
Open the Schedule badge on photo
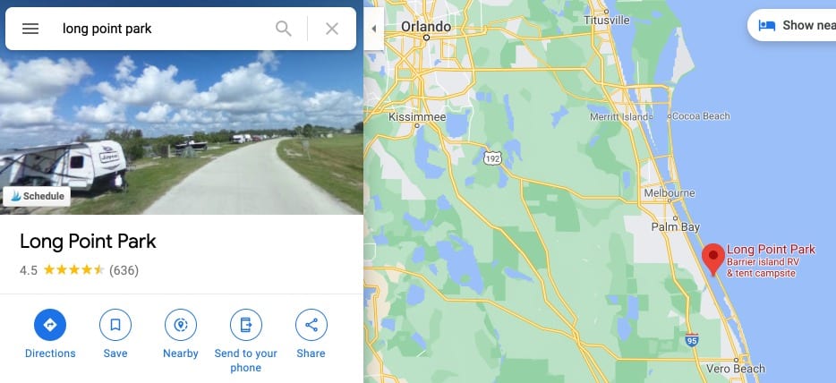pyautogui.click(x=37, y=196)
